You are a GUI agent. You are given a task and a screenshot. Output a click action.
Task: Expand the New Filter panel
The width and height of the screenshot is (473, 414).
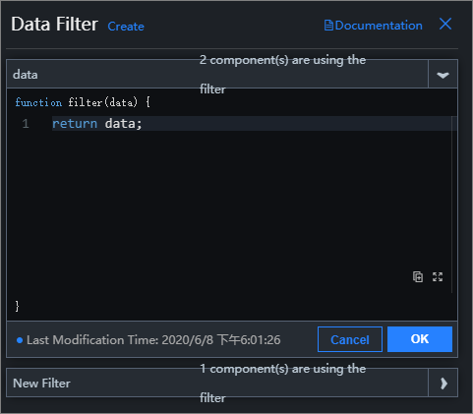(443, 384)
